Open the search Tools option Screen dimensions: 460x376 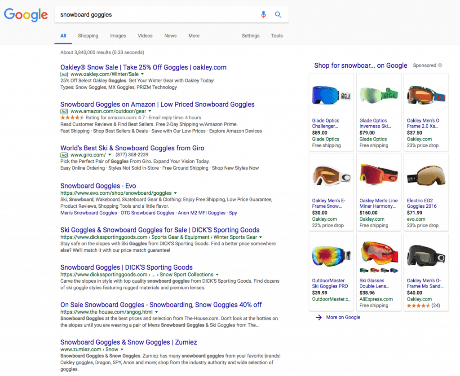pos(277,36)
